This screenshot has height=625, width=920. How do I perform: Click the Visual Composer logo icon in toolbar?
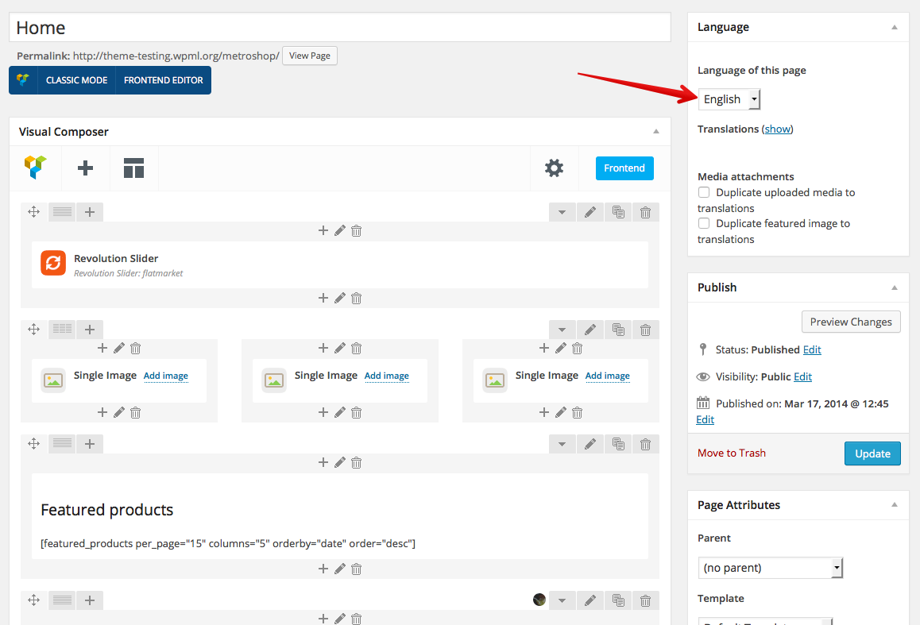(35, 168)
